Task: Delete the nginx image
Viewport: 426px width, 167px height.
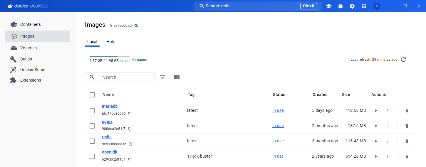Action: click(407, 126)
